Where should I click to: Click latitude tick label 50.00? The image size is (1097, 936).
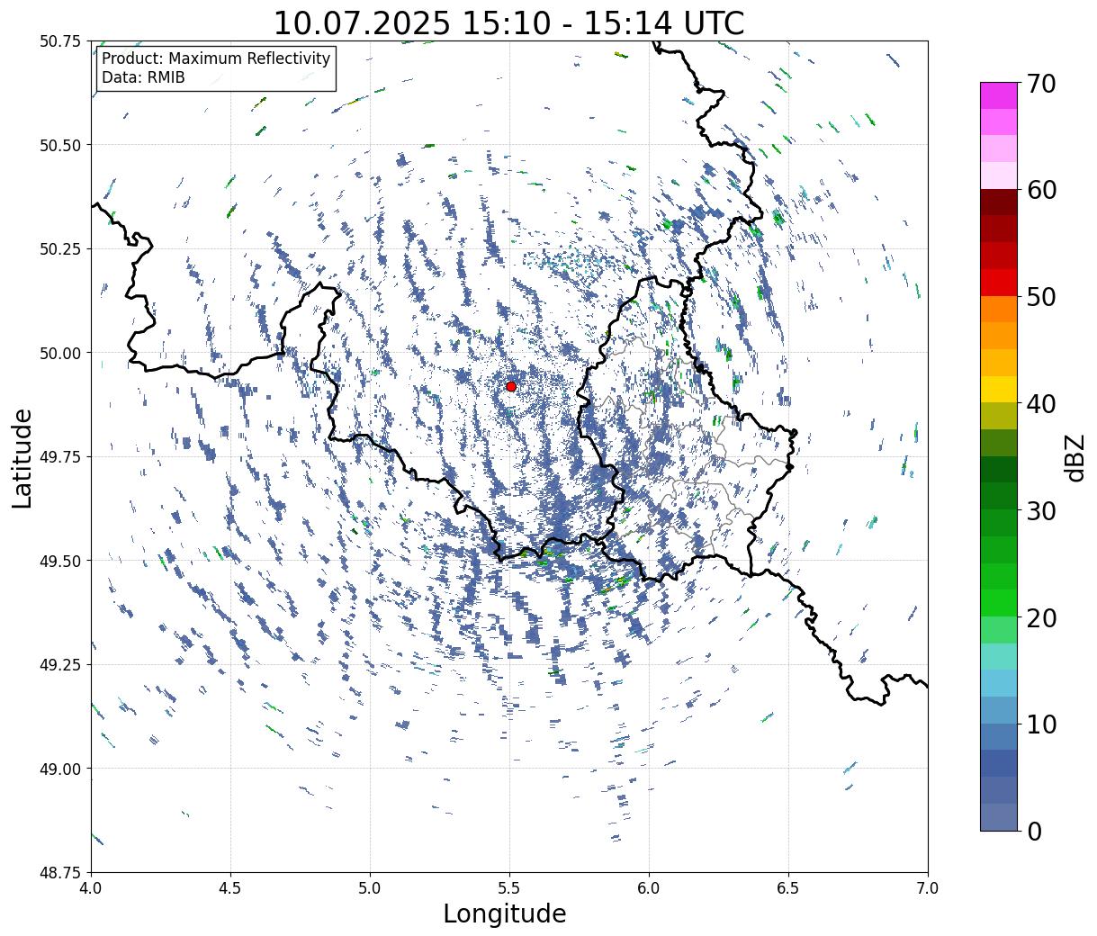point(60,353)
